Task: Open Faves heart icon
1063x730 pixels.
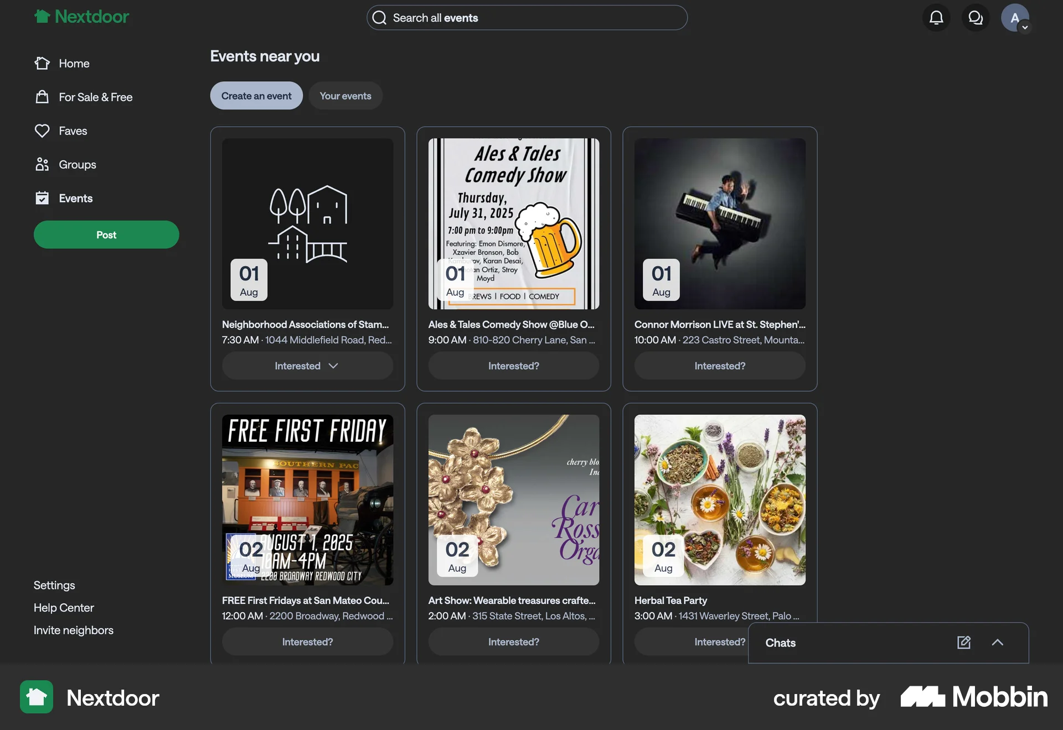Action: tap(42, 131)
